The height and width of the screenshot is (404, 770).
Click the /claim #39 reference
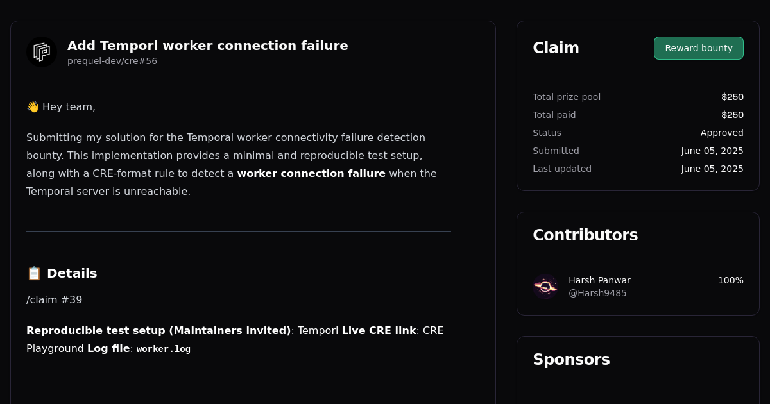click(54, 299)
